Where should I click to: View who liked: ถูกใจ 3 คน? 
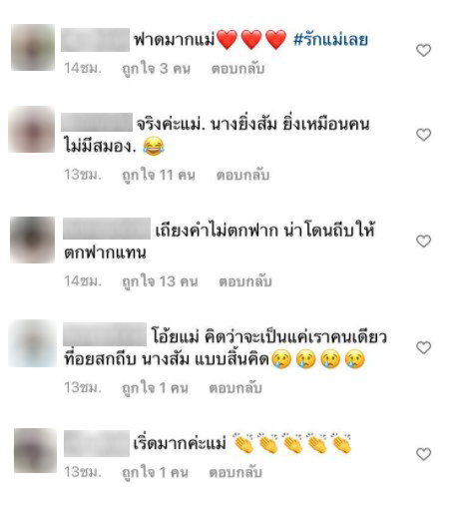156,69
